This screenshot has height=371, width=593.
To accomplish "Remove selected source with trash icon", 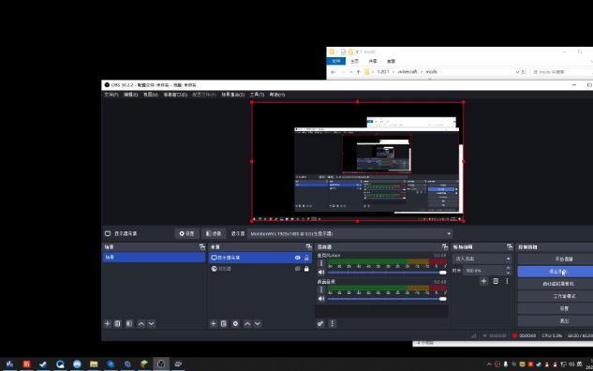I will (x=224, y=324).
